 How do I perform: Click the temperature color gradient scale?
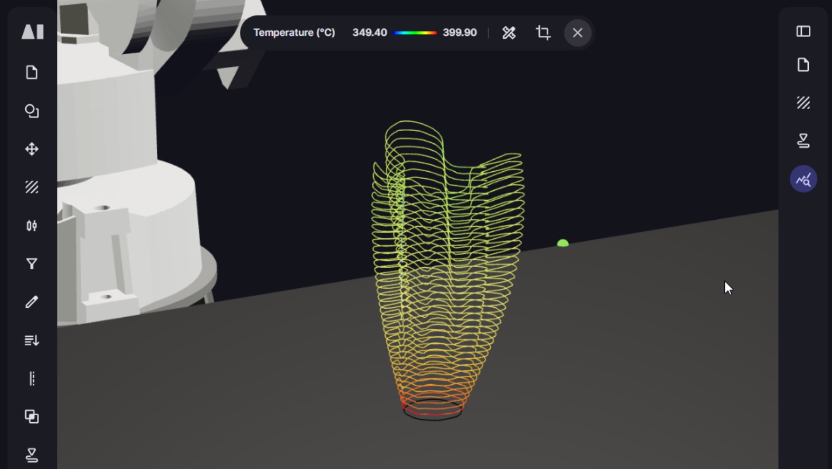415,33
